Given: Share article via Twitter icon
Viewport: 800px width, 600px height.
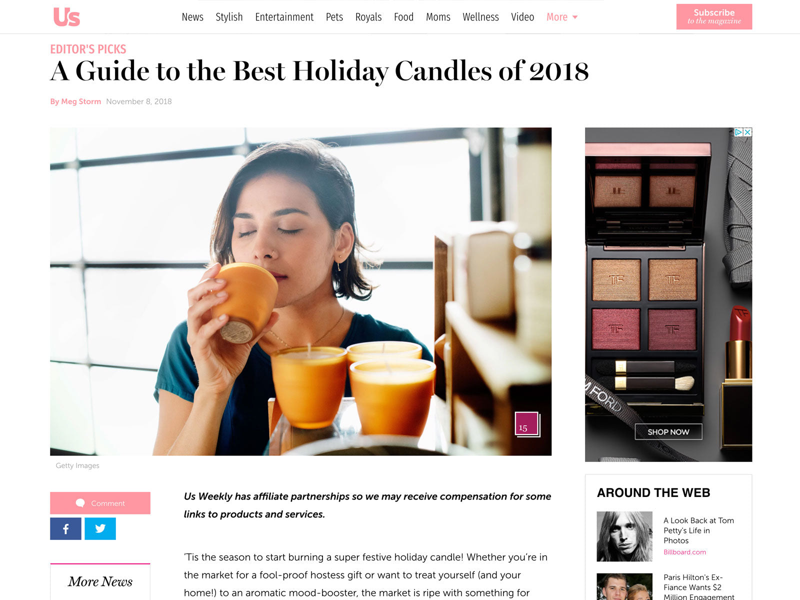Looking at the screenshot, I should (x=100, y=528).
